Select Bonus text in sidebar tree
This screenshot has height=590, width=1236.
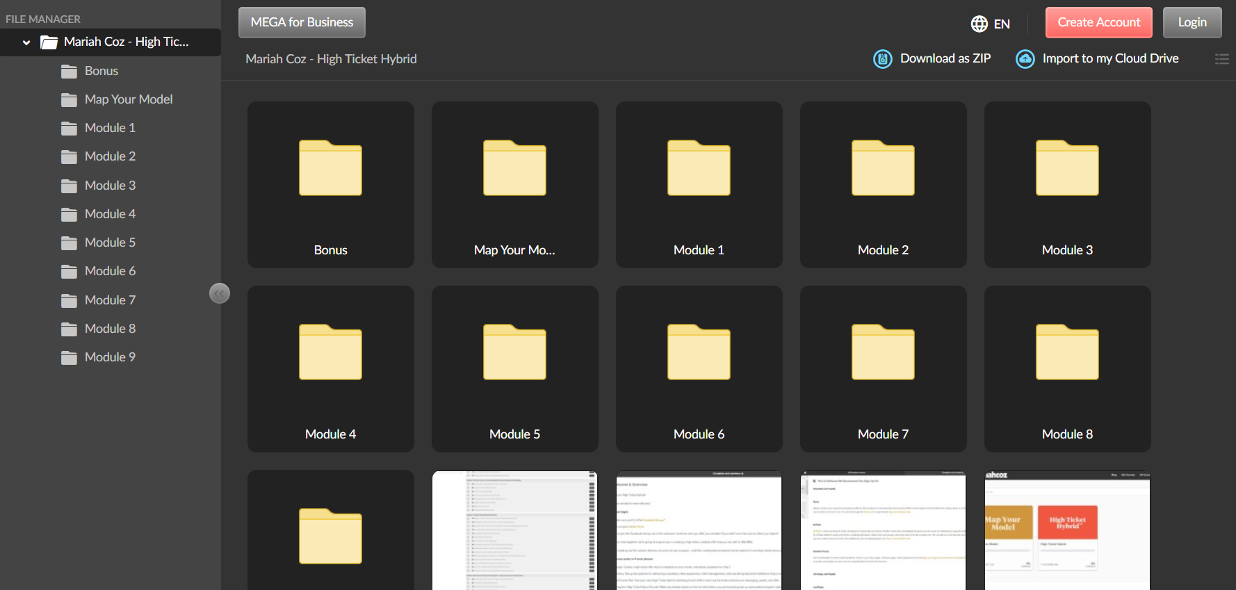pyautogui.click(x=101, y=71)
